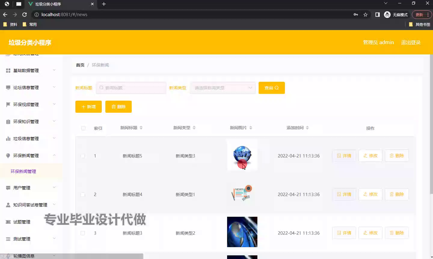This screenshot has height=259, width=433.
Task: Go back with the browser back arrow
Action: click(x=5, y=14)
